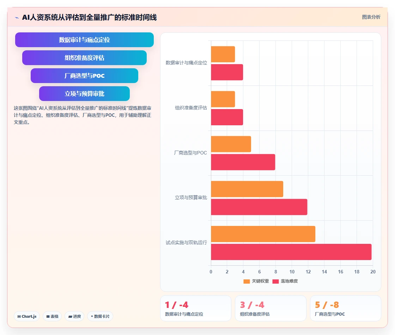
Task: Click the 厂商选型与POC axis label
Action: [x=190, y=153]
